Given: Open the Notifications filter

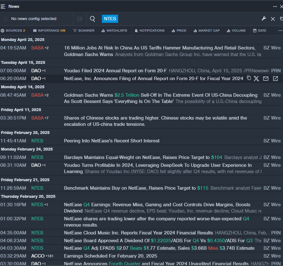Looking at the screenshot, I should click(x=149, y=31).
